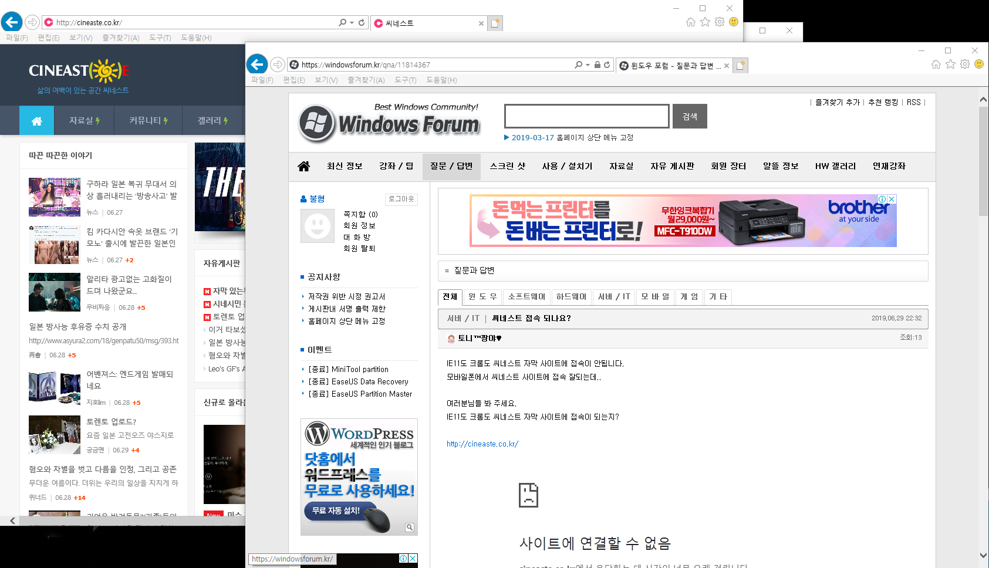Select the 전체 category tab
The height and width of the screenshot is (568, 989).
(450, 297)
